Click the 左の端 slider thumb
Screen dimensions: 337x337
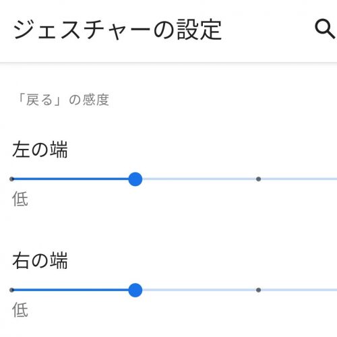click(135, 179)
